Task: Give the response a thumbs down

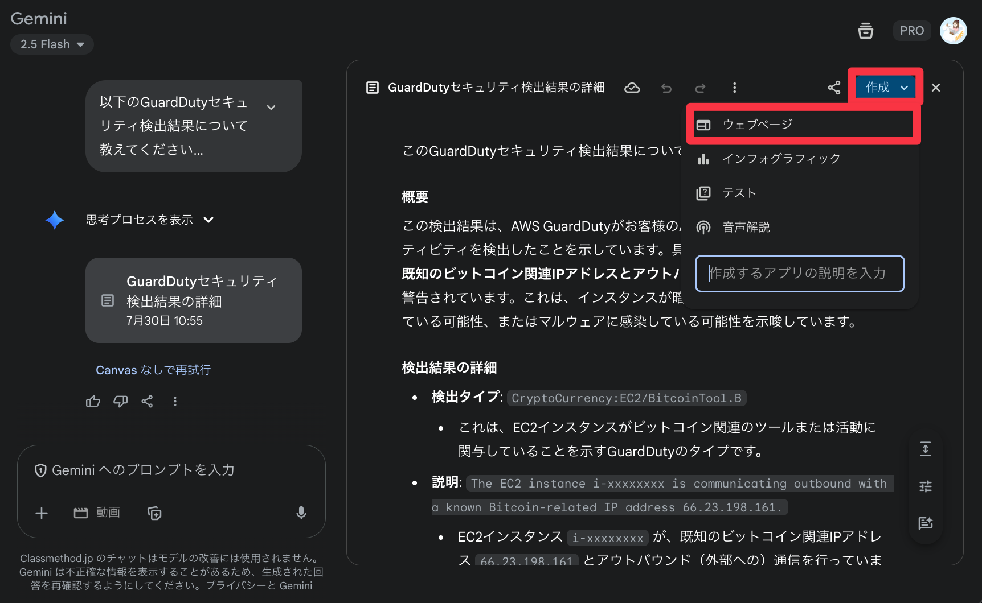Action: pos(120,402)
